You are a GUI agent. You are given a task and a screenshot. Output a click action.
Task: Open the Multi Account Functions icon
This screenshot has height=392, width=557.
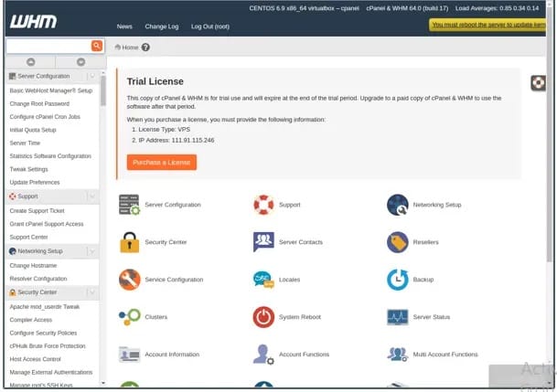tap(398, 354)
